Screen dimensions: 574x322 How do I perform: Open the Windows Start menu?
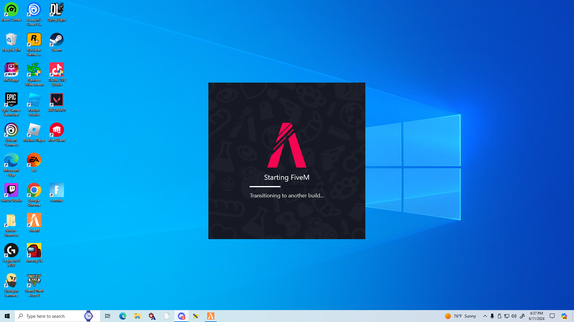coord(7,316)
